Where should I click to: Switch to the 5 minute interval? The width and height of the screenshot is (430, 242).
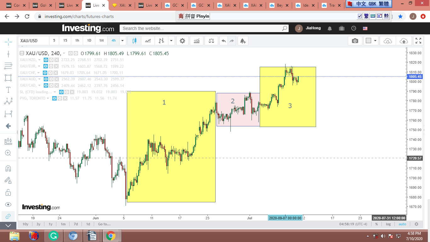tap(54, 41)
